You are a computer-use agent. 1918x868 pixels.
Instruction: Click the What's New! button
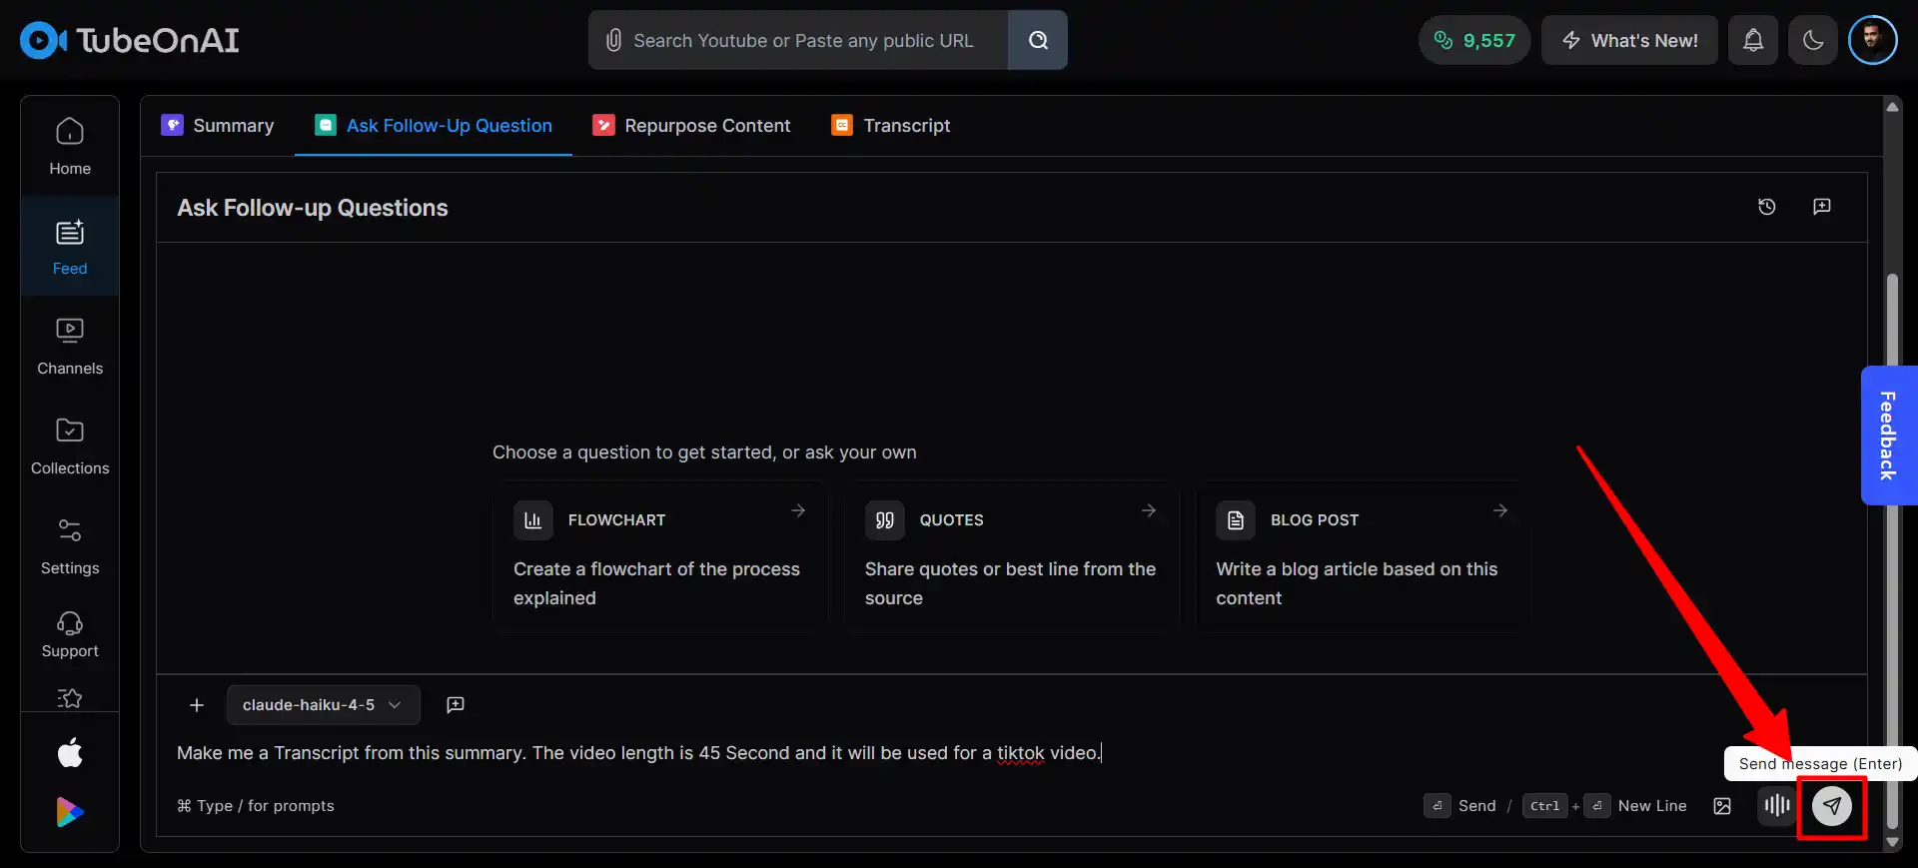click(x=1628, y=40)
